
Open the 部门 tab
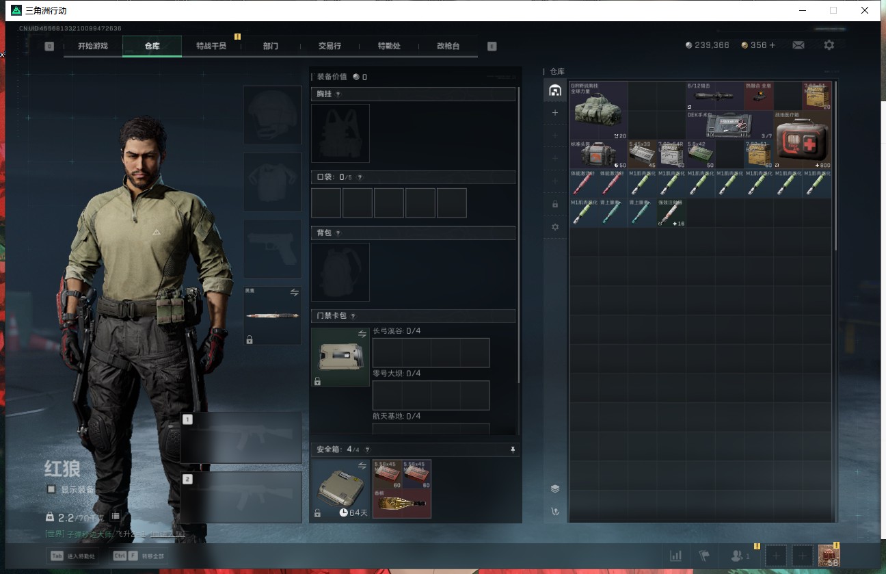pos(271,46)
